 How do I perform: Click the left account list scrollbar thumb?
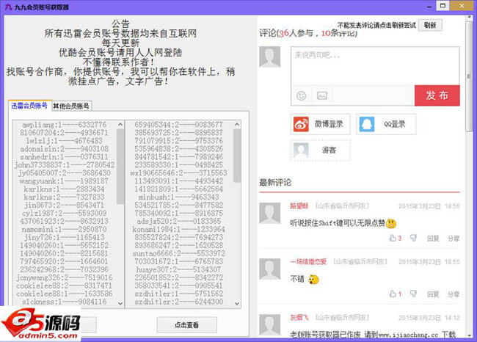[x=120, y=167]
